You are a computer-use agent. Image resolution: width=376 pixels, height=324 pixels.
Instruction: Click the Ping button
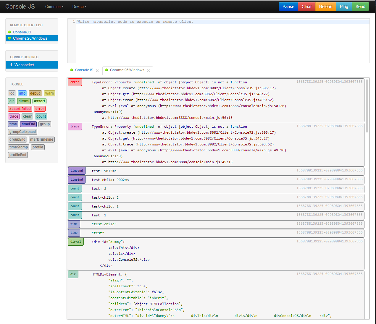[x=344, y=7]
